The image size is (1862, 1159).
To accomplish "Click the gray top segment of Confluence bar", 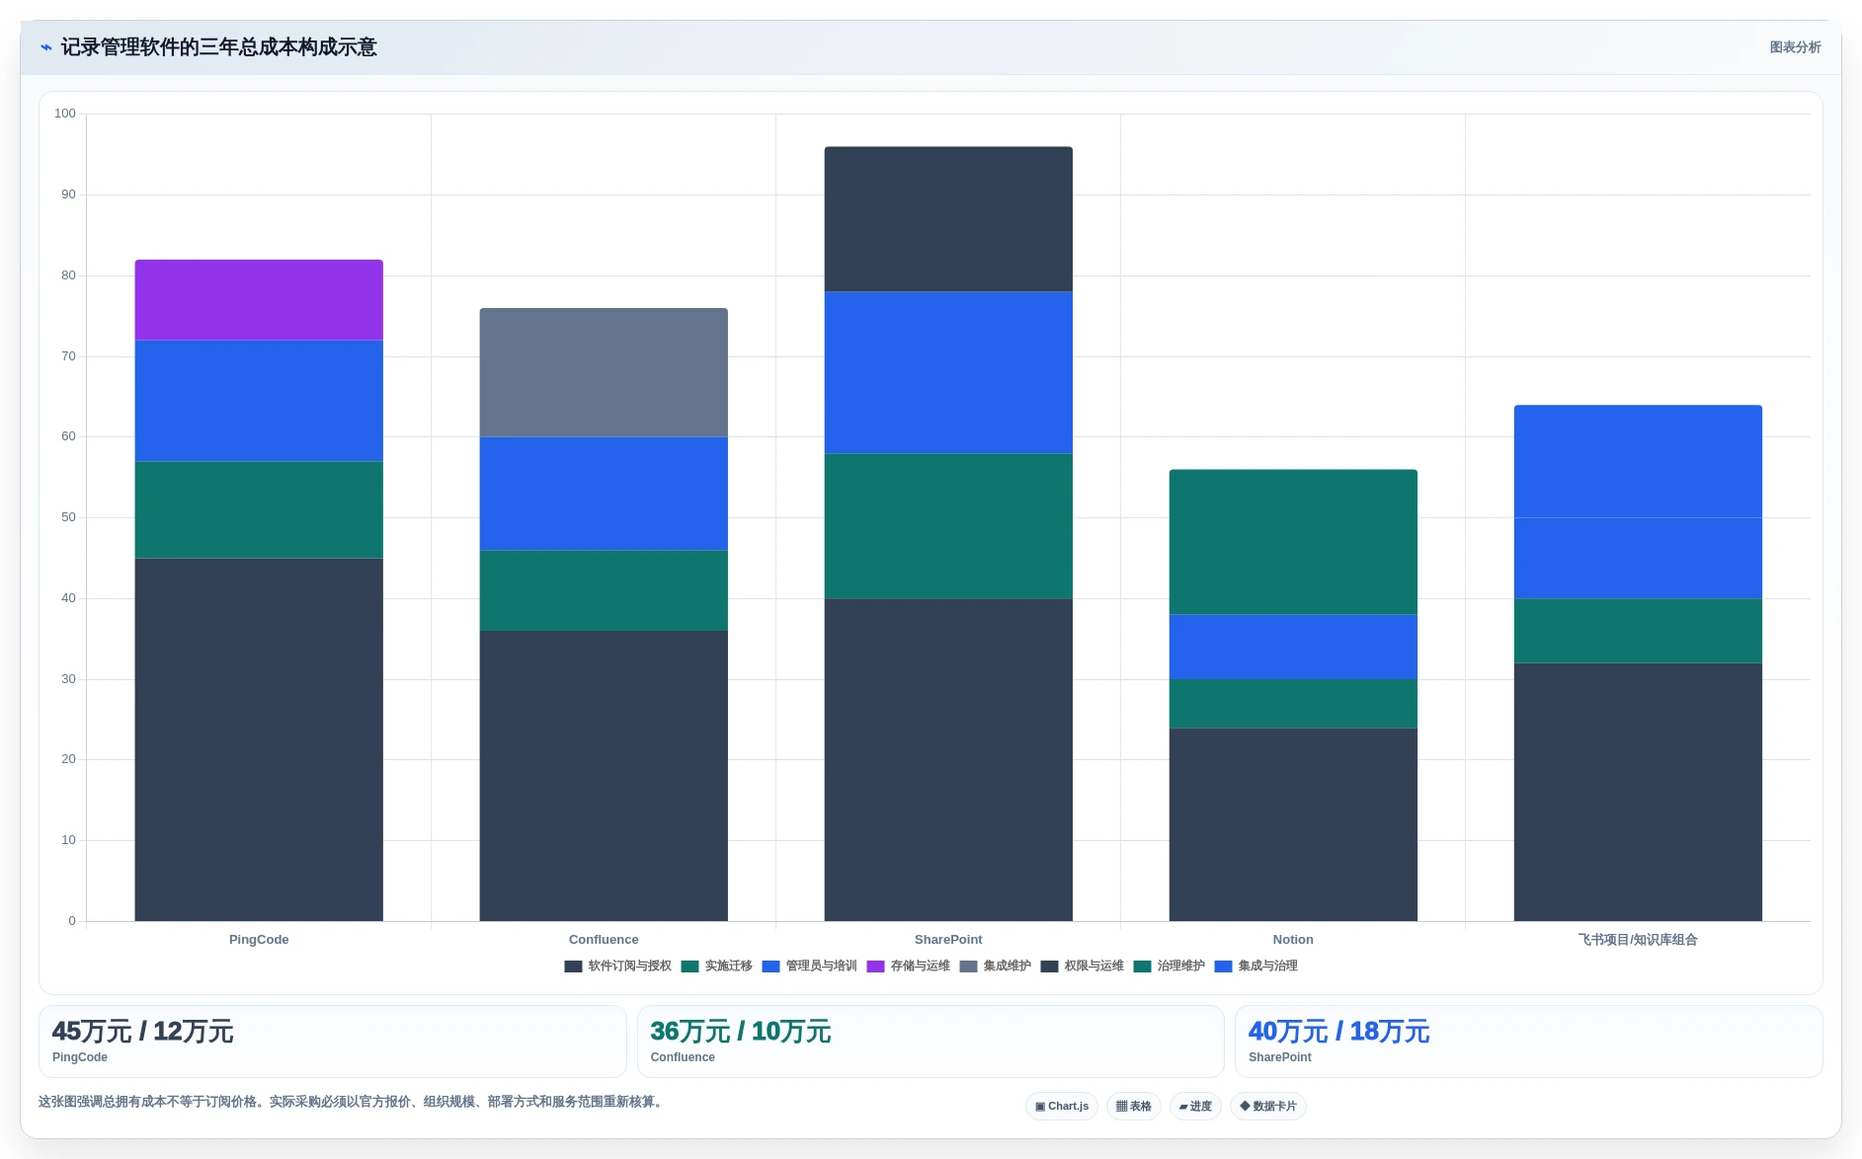I will click(x=604, y=372).
